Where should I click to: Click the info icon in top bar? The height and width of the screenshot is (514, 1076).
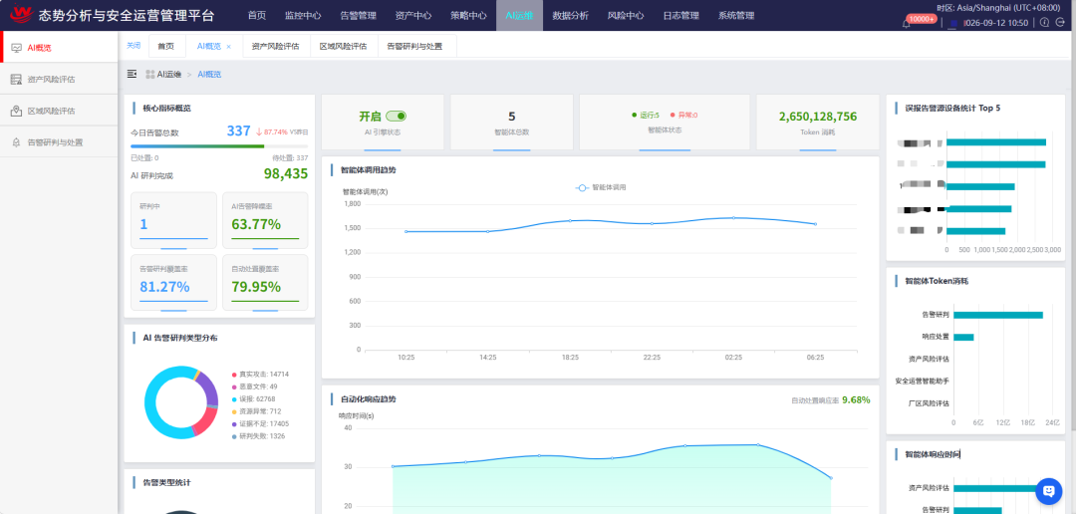click(1045, 23)
